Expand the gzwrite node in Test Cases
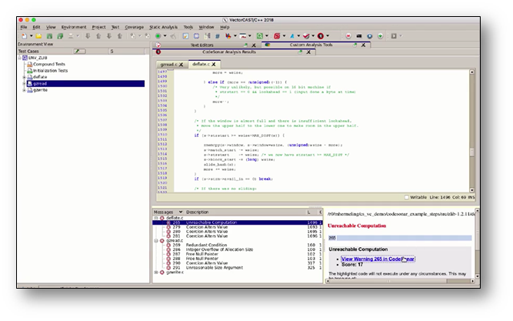 coord(25,90)
